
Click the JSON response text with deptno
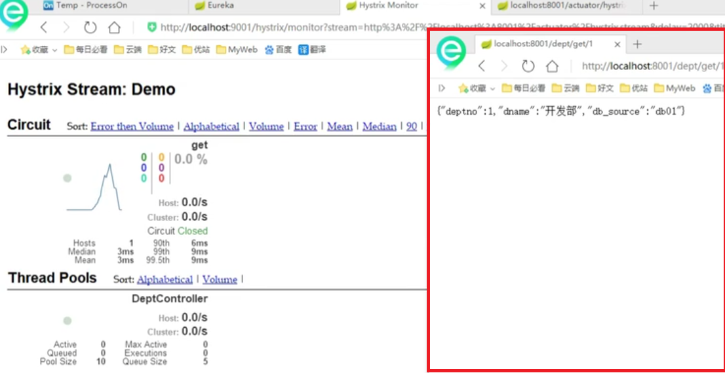click(x=560, y=111)
